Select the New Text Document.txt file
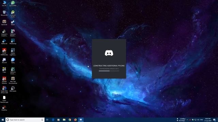Viewport: 218px width, 122px height. tap(13, 80)
